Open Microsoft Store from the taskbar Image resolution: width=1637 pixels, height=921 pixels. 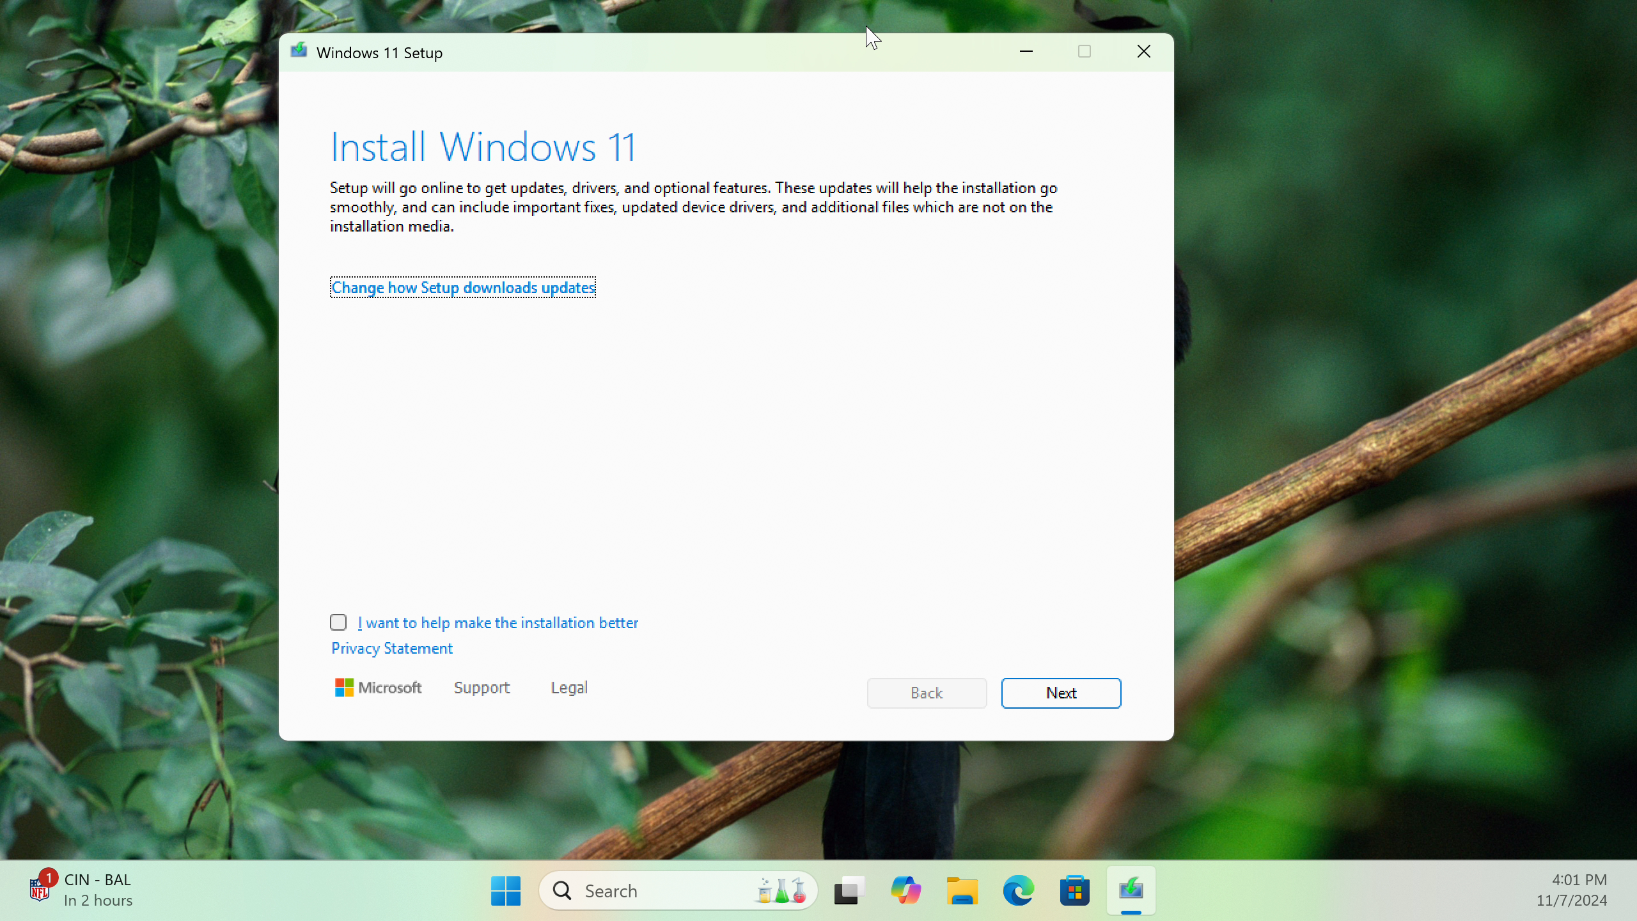point(1074,890)
